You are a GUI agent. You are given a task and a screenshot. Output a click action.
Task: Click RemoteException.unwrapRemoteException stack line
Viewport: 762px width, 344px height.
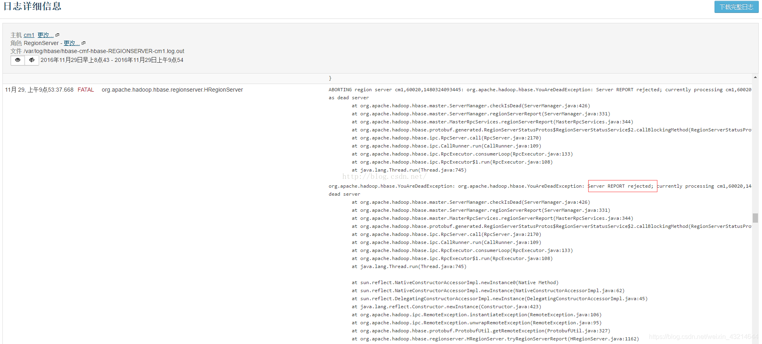tap(477, 323)
